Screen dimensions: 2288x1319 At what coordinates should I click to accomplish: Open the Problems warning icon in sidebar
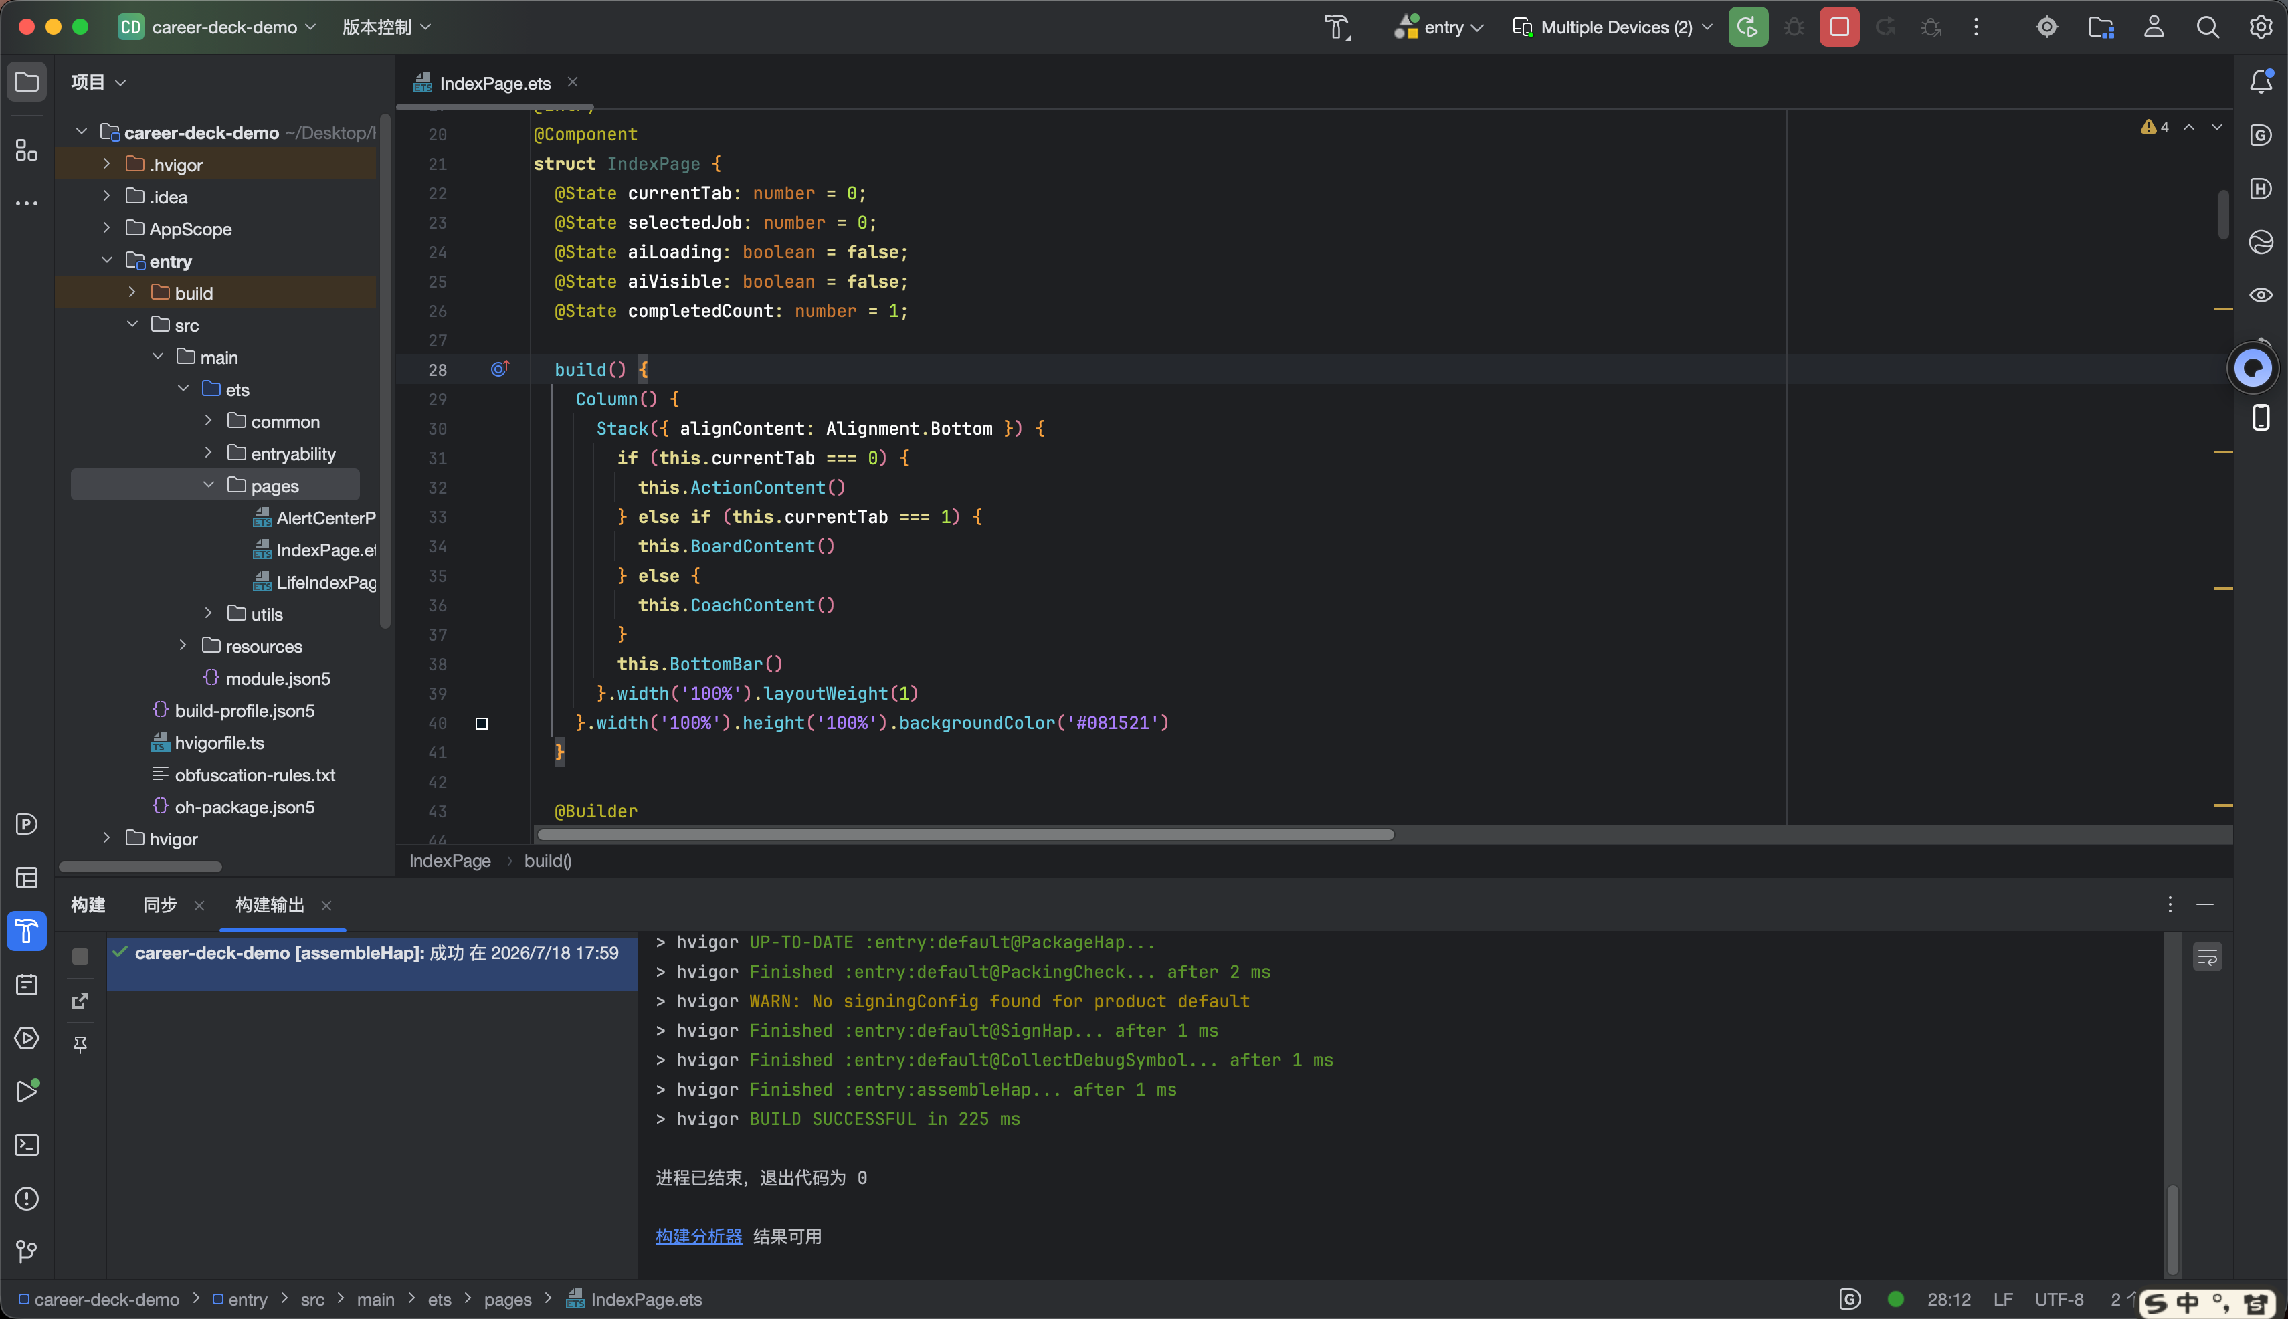26,1199
